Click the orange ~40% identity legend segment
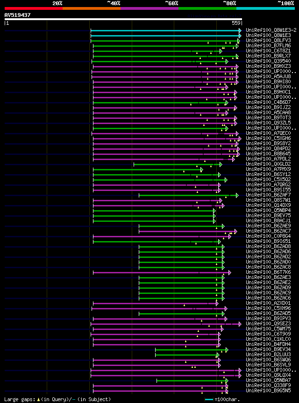Image resolution: width=299 pixels, height=403 pixels. pos(92,8)
